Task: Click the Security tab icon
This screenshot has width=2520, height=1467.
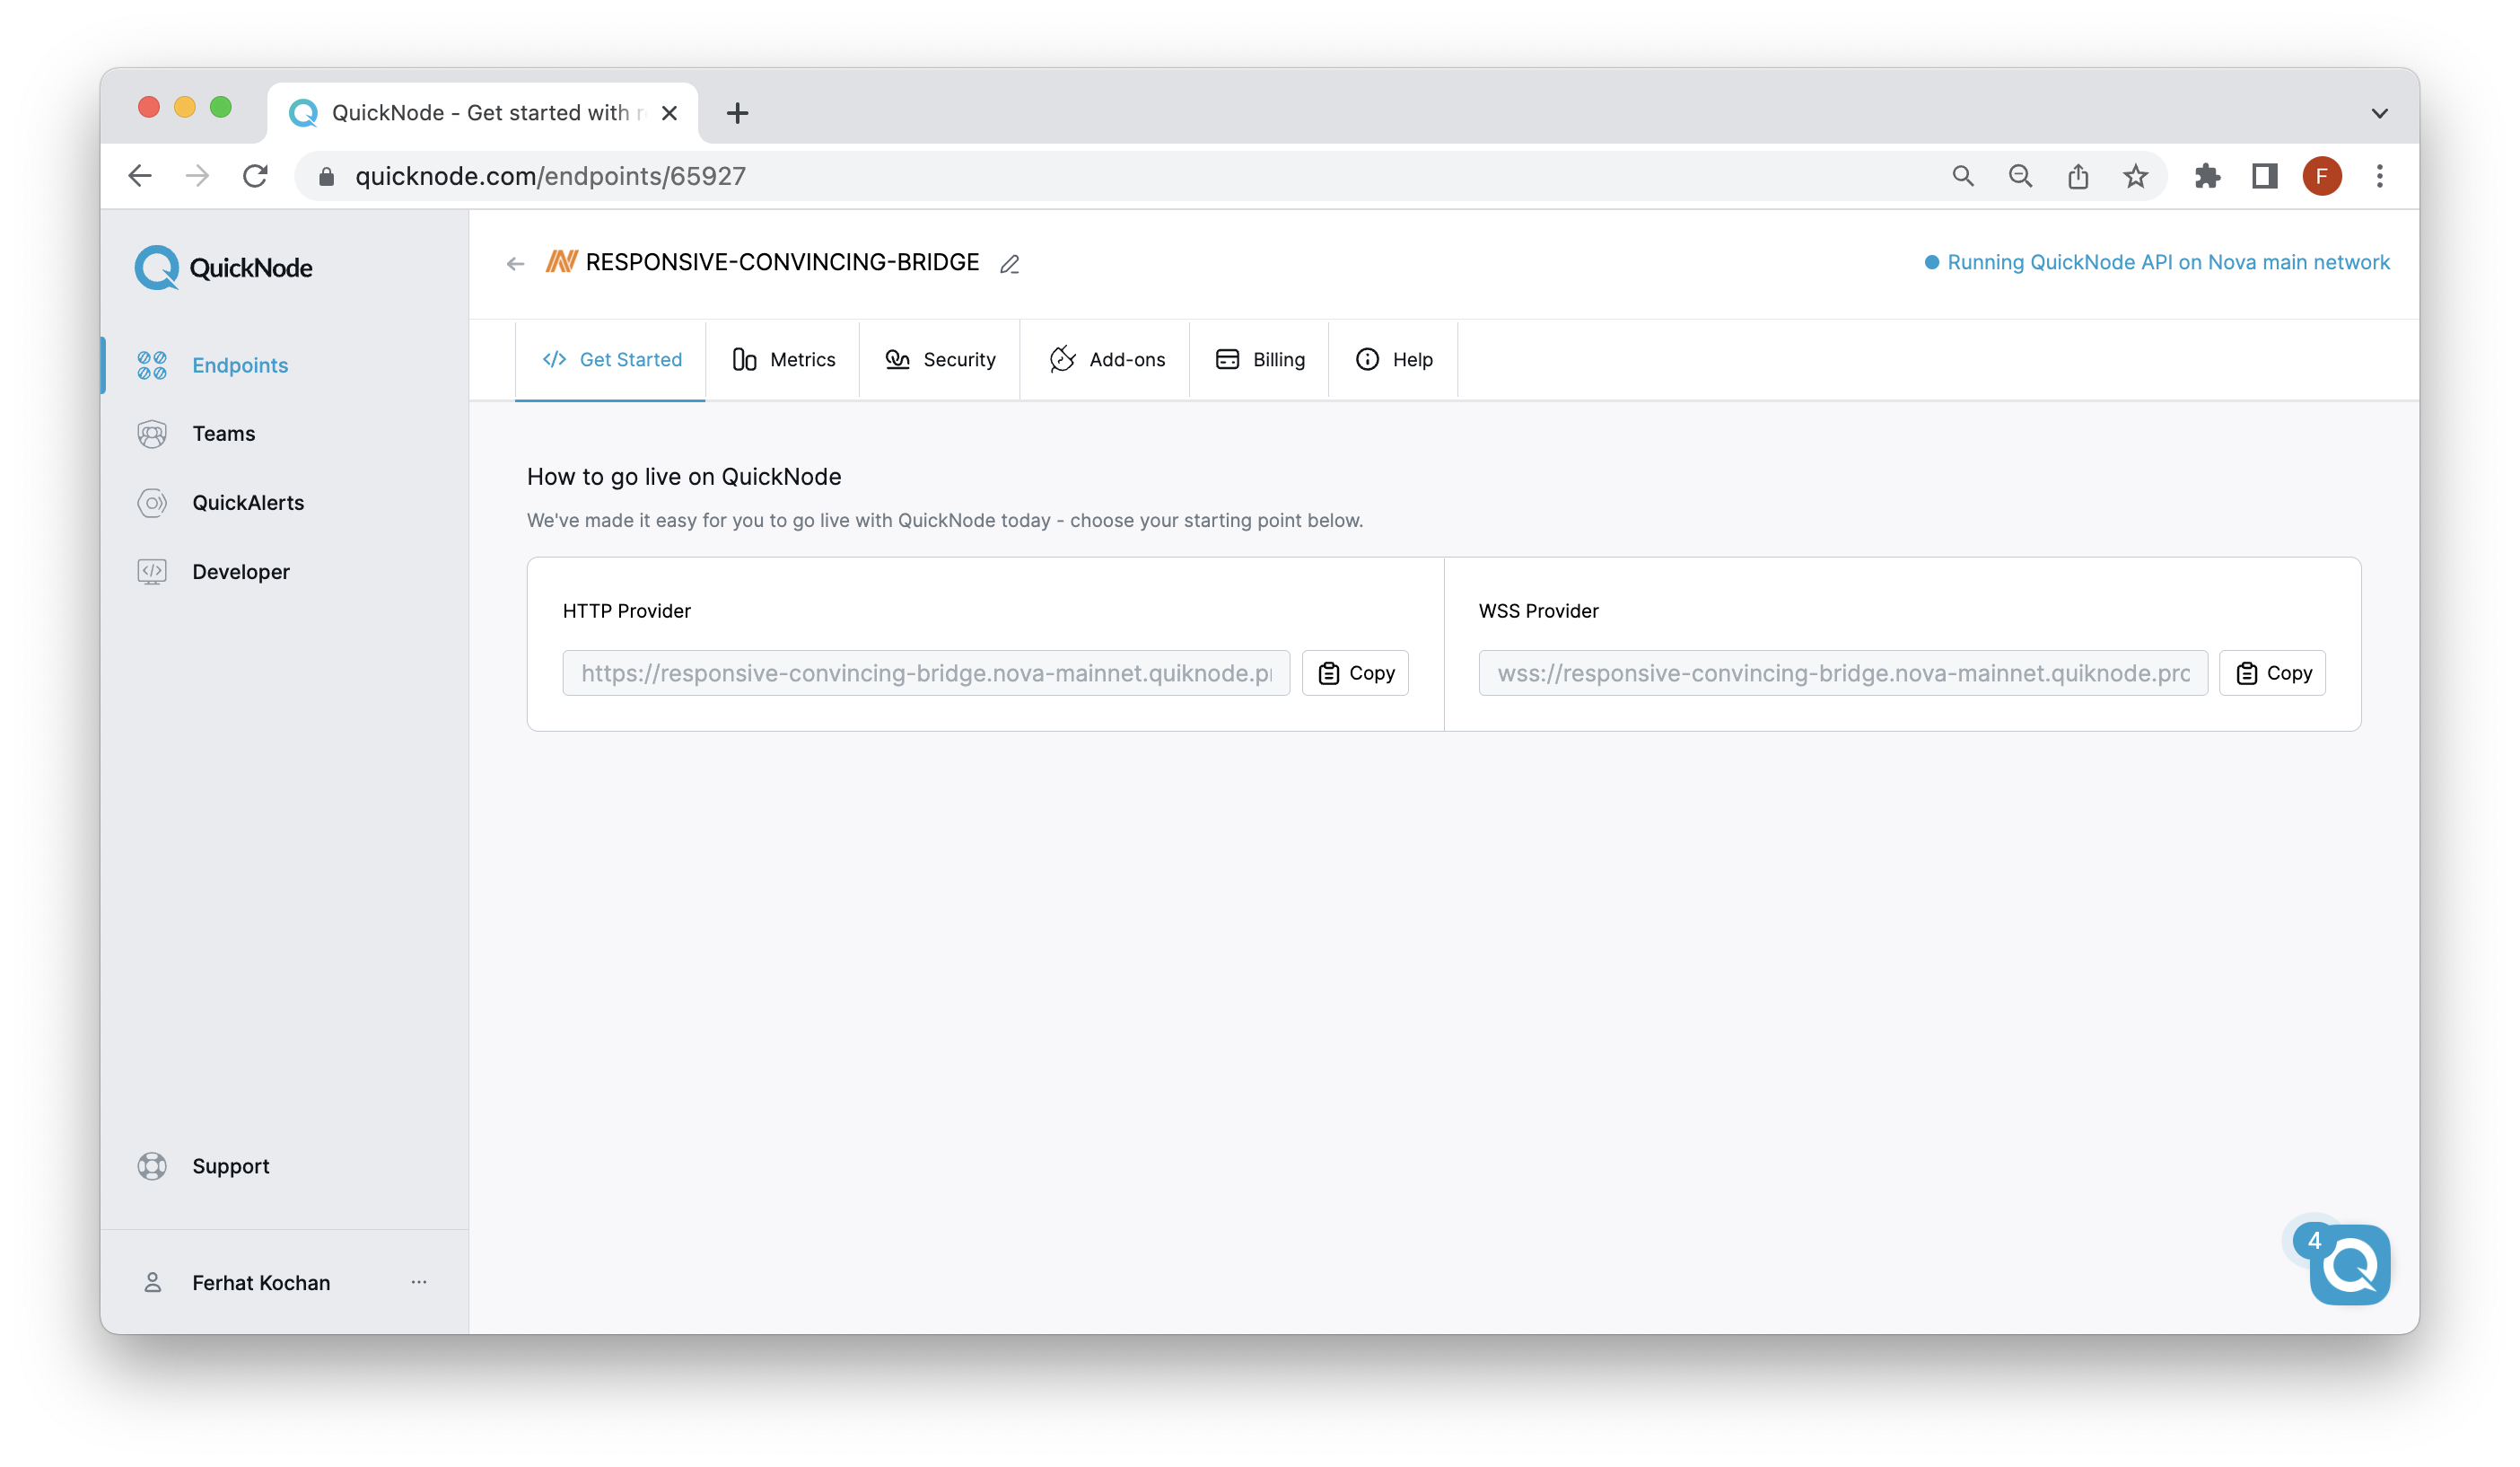Action: (x=897, y=358)
